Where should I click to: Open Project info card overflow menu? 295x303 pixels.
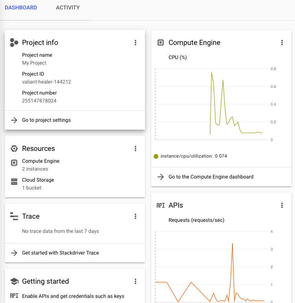pyautogui.click(x=135, y=43)
